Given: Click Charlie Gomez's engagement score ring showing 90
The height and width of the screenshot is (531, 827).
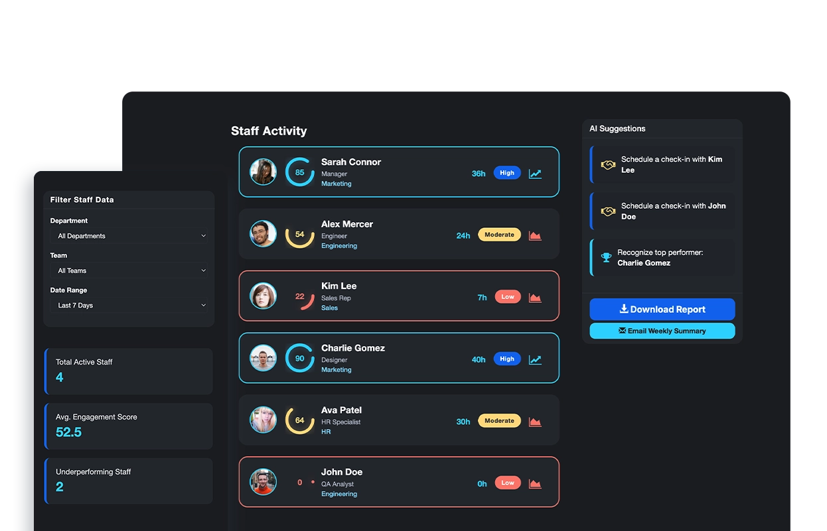Looking at the screenshot, I should 300,358.
